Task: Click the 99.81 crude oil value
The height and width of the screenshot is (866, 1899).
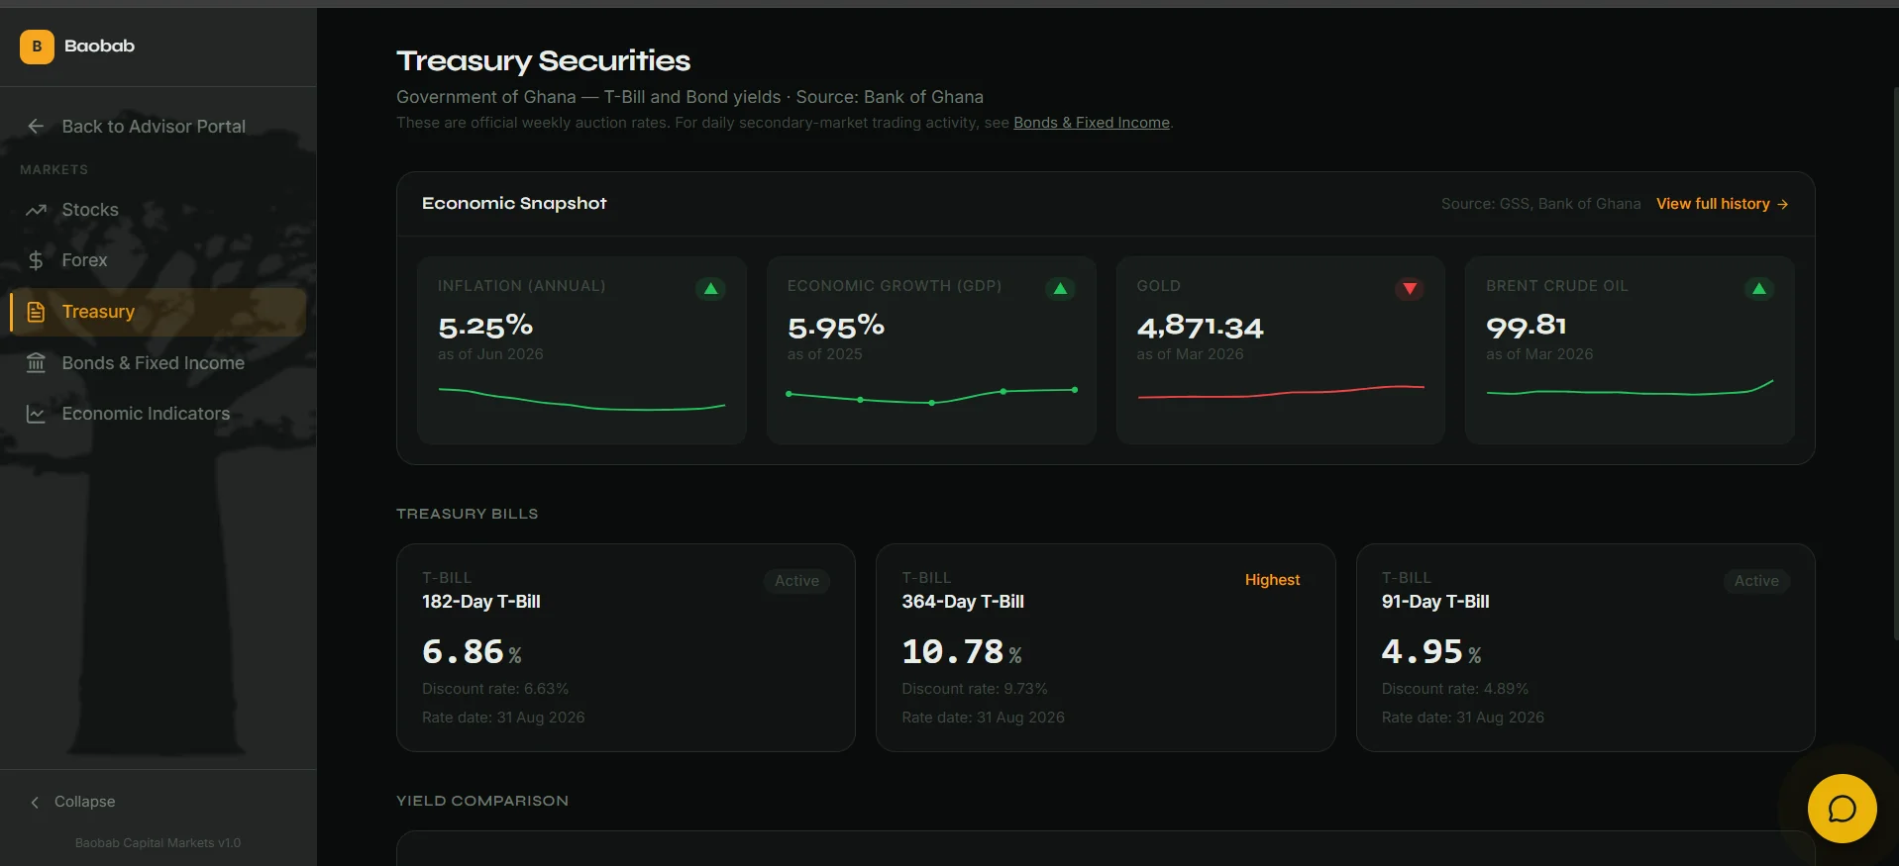Action: [1527, 326]
